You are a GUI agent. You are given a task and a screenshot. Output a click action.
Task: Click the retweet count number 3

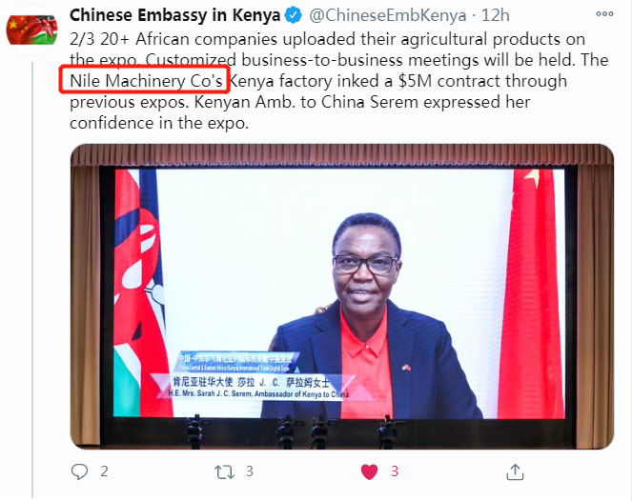click(250, 471)
